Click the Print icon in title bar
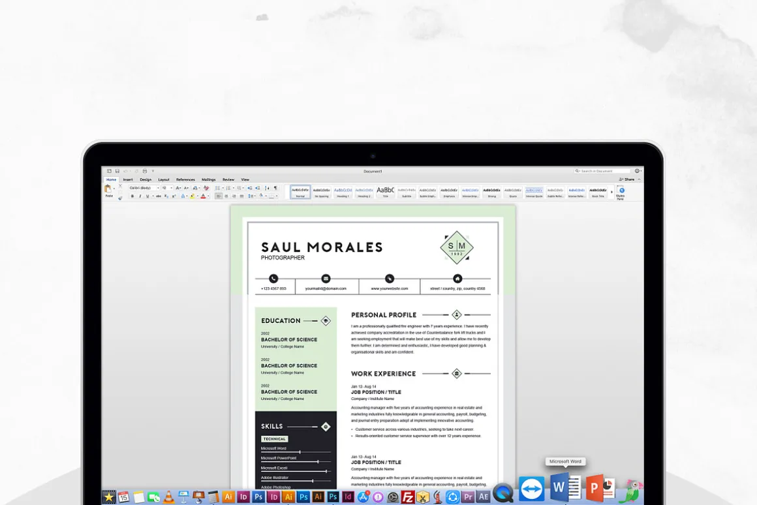The width and height of the screenshot is (757, 505). pyautogui.click(x=145, y=171)
